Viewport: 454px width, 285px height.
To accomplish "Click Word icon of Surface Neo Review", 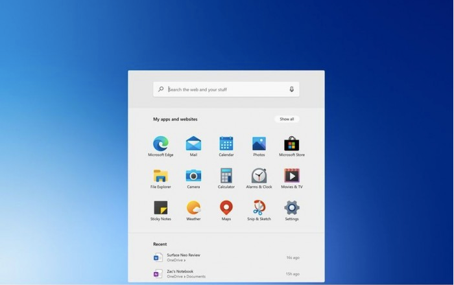I will 158,257.
